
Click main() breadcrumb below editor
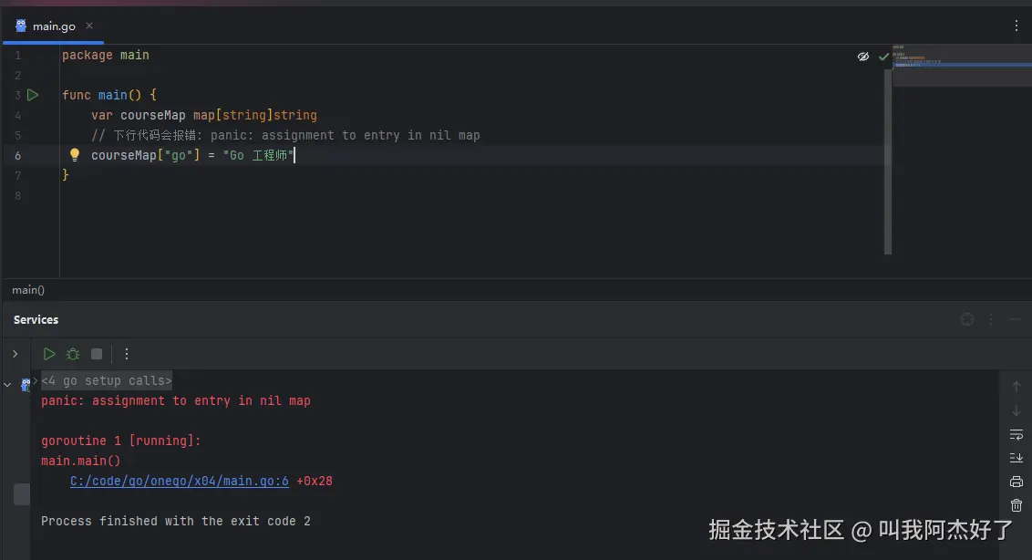(x=28, y=290)
